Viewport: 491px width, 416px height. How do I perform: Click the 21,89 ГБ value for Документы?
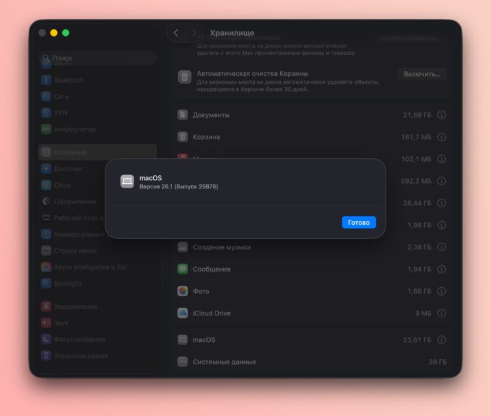pos(417,115)
